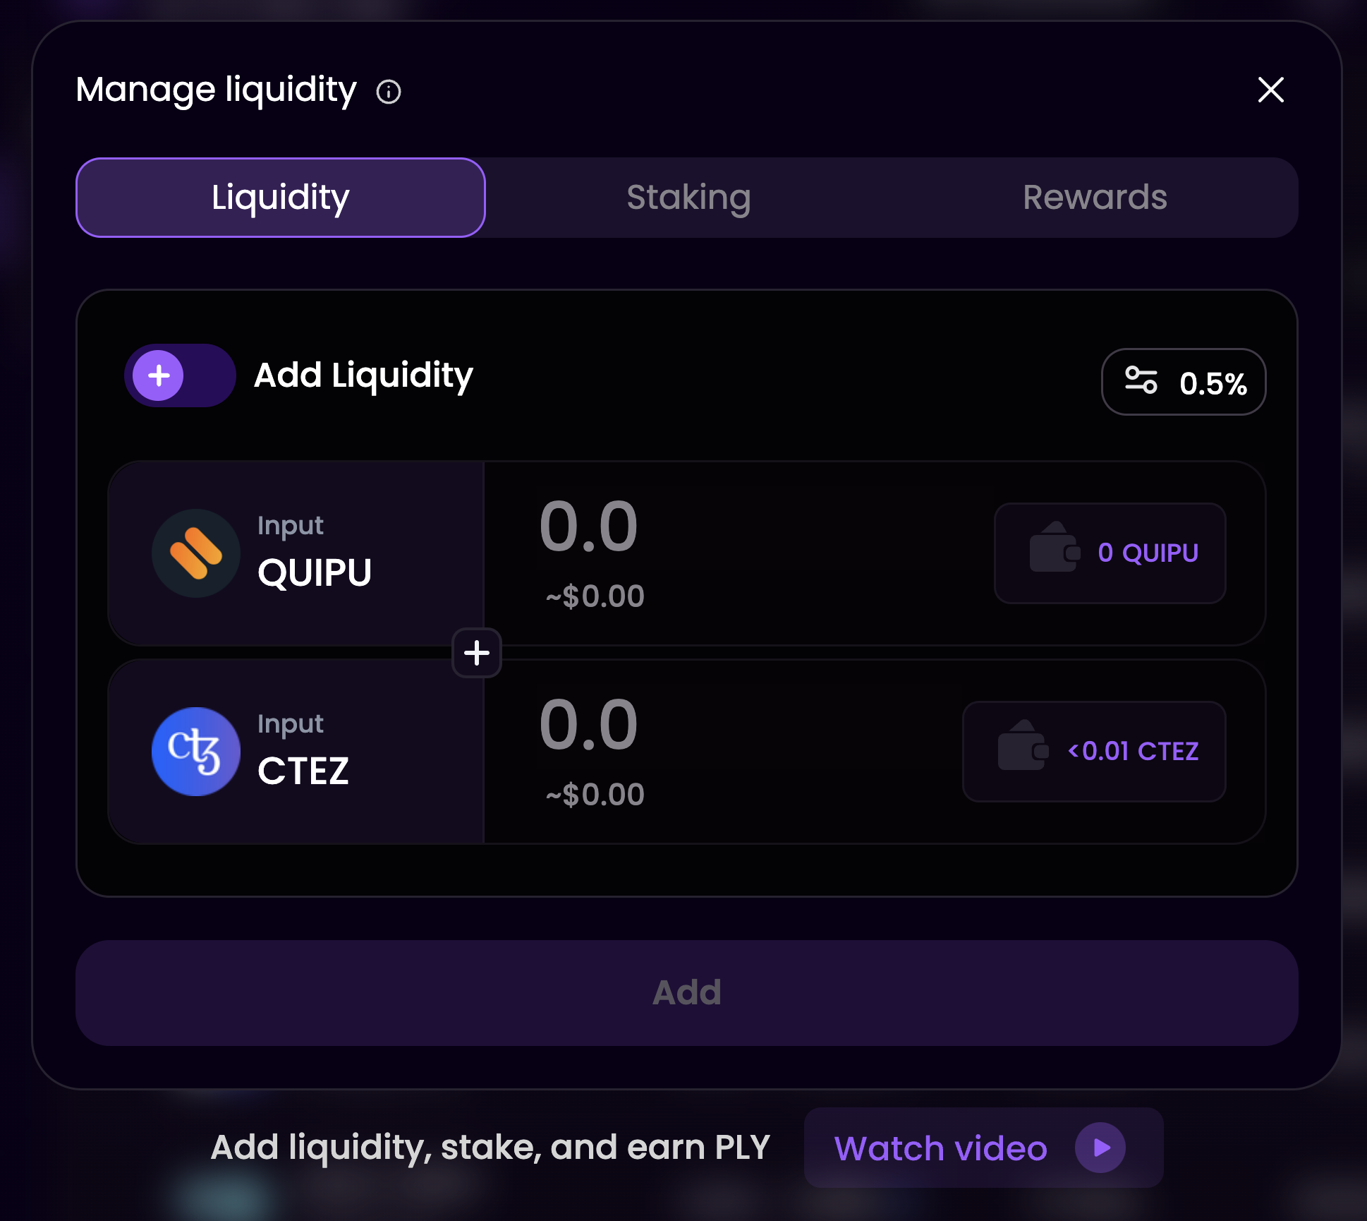Click the CTEZ wallet balance icon
1367x1221 pixels.
[x=1022, y=746]
